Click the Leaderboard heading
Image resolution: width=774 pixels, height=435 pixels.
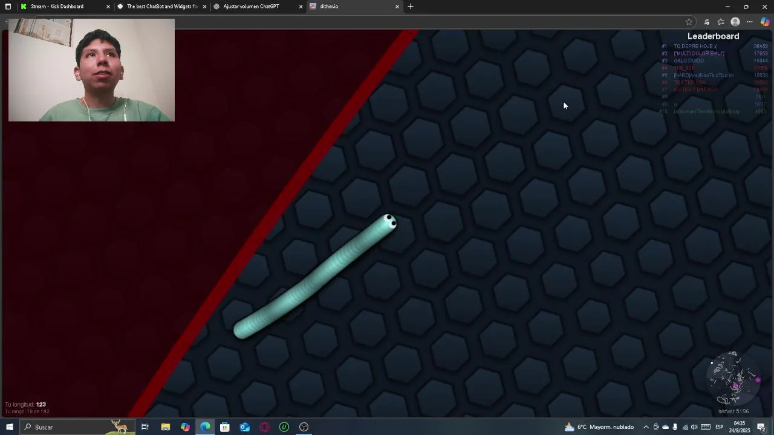[713, 36]
